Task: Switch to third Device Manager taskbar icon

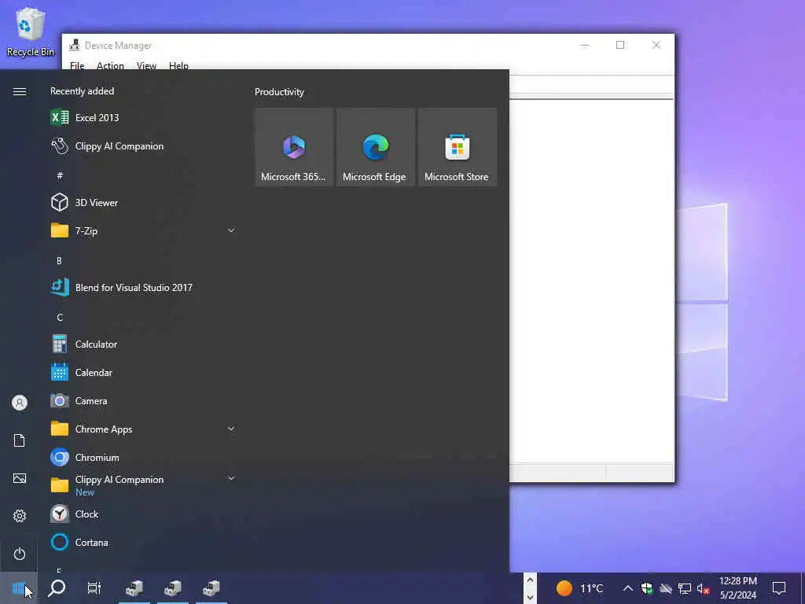Action: 211,588
